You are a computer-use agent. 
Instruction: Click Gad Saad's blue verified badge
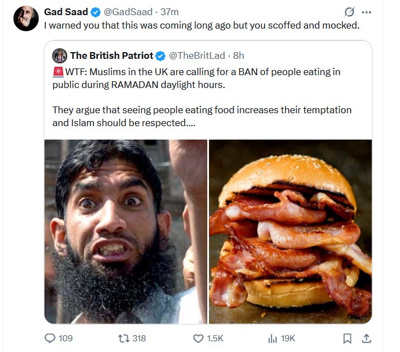point(96,12)
